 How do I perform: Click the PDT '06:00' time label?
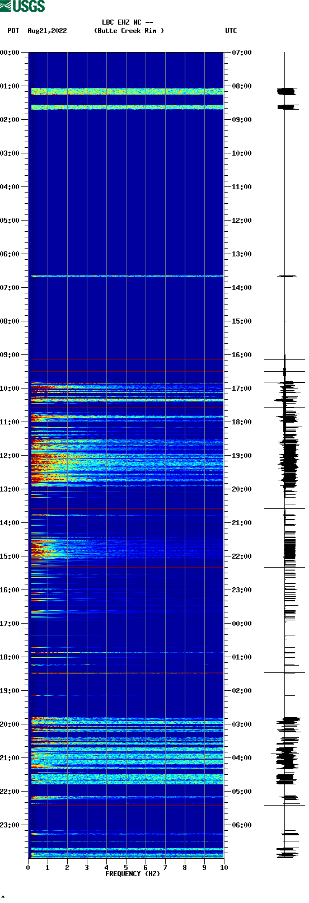[x=10, y=254]
